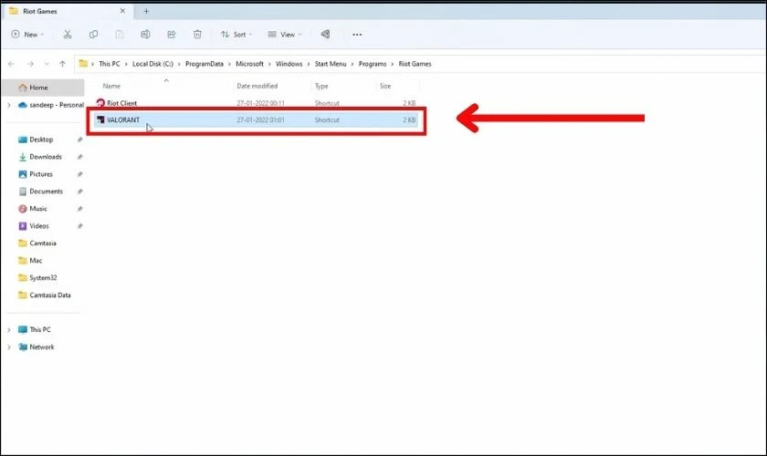The height and width of the screenshot is (456, 767).
Task: Expand chevron after Local Disk breadcrumb
Action: pyautogui.click(x=179, y=64)
